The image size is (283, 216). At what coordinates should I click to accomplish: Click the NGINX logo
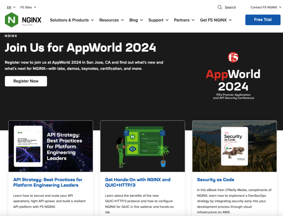(x=23, y=20)
